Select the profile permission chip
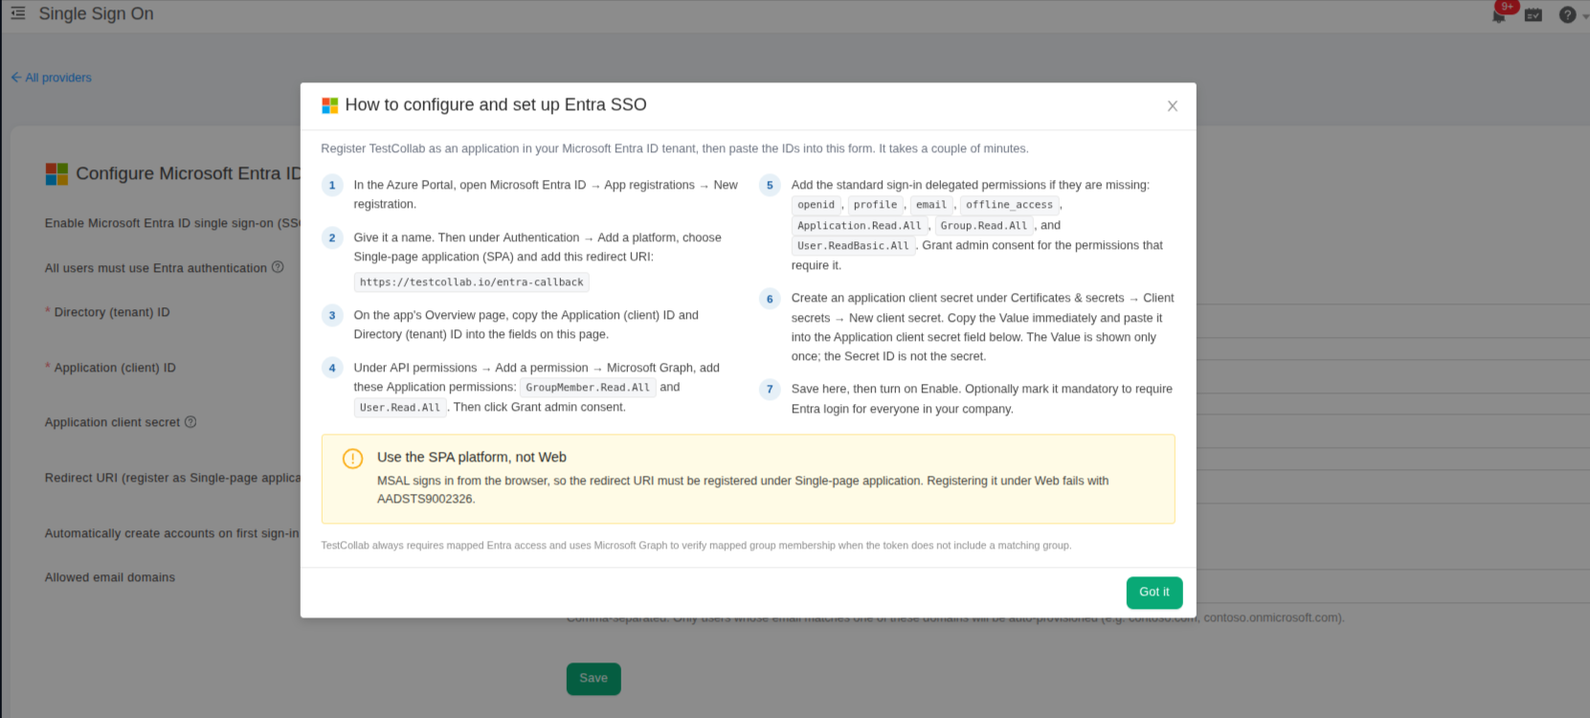The height and width of the screenshot is (718, 1590). (876, 205)
